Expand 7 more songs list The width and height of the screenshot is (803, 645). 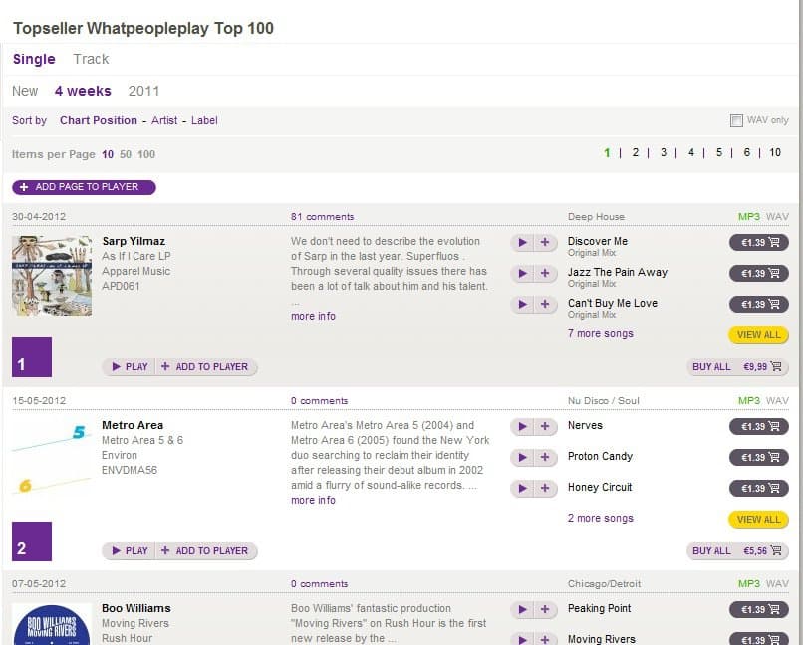click(x=600, y=333)
